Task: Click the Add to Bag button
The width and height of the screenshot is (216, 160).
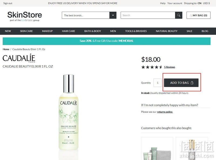Action: pyautogui.click(x=181, y=83)
